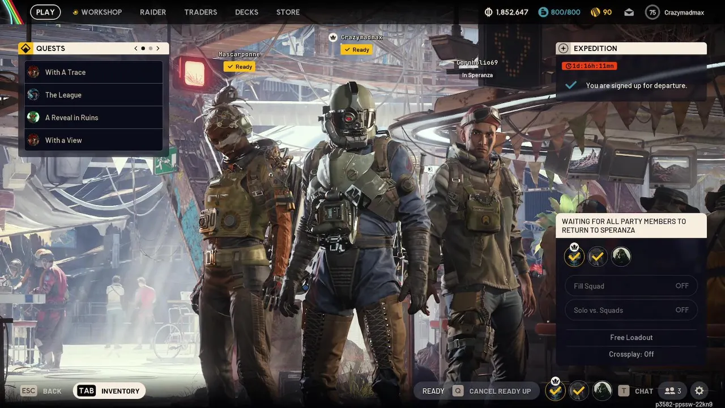Open the quests panel diamond icon

(25, 48)
